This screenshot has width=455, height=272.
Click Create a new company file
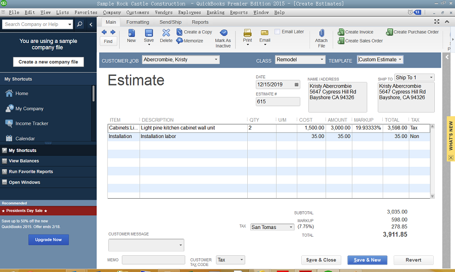(x=48, y=62)
